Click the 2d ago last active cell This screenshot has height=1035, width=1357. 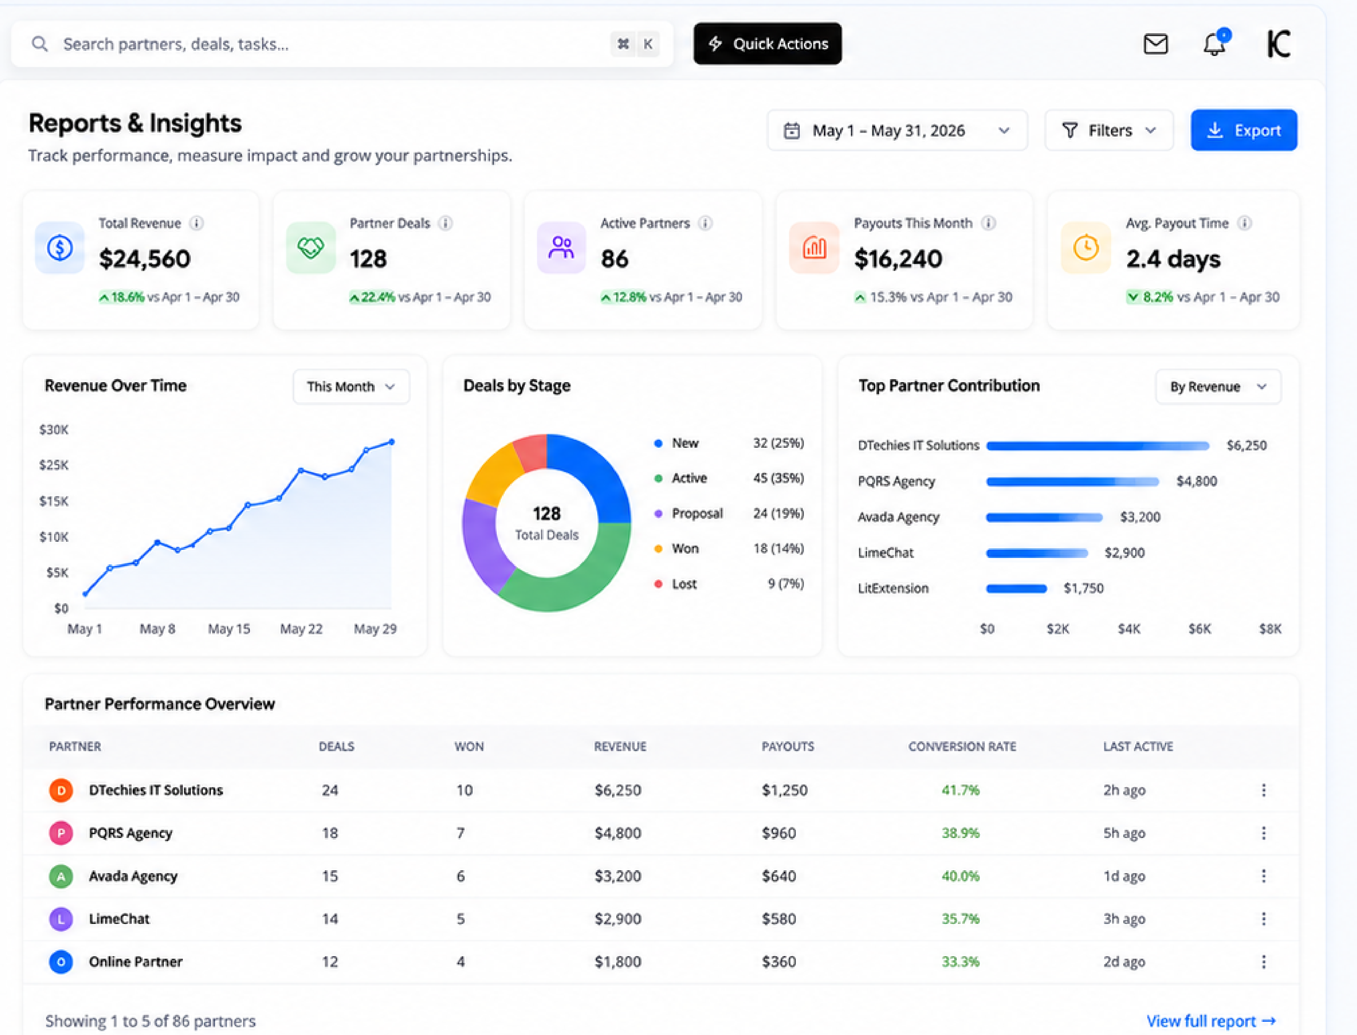click(x=1124, y=962)
